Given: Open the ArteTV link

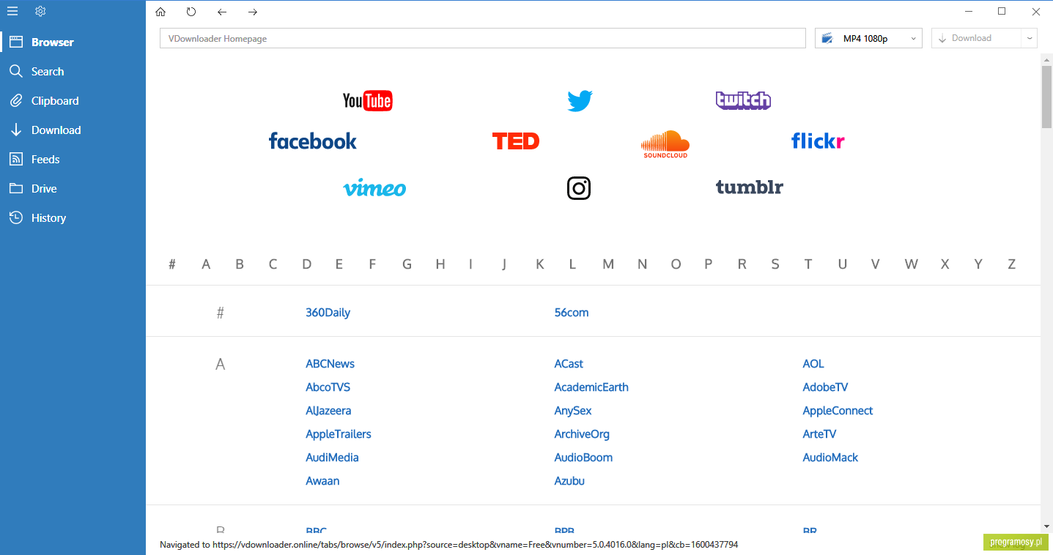Looking at the screenshot, I should [x=819, y=434].
